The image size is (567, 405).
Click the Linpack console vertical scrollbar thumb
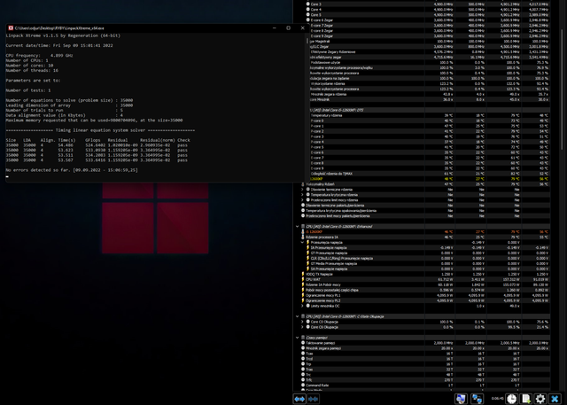click(307, 41)
